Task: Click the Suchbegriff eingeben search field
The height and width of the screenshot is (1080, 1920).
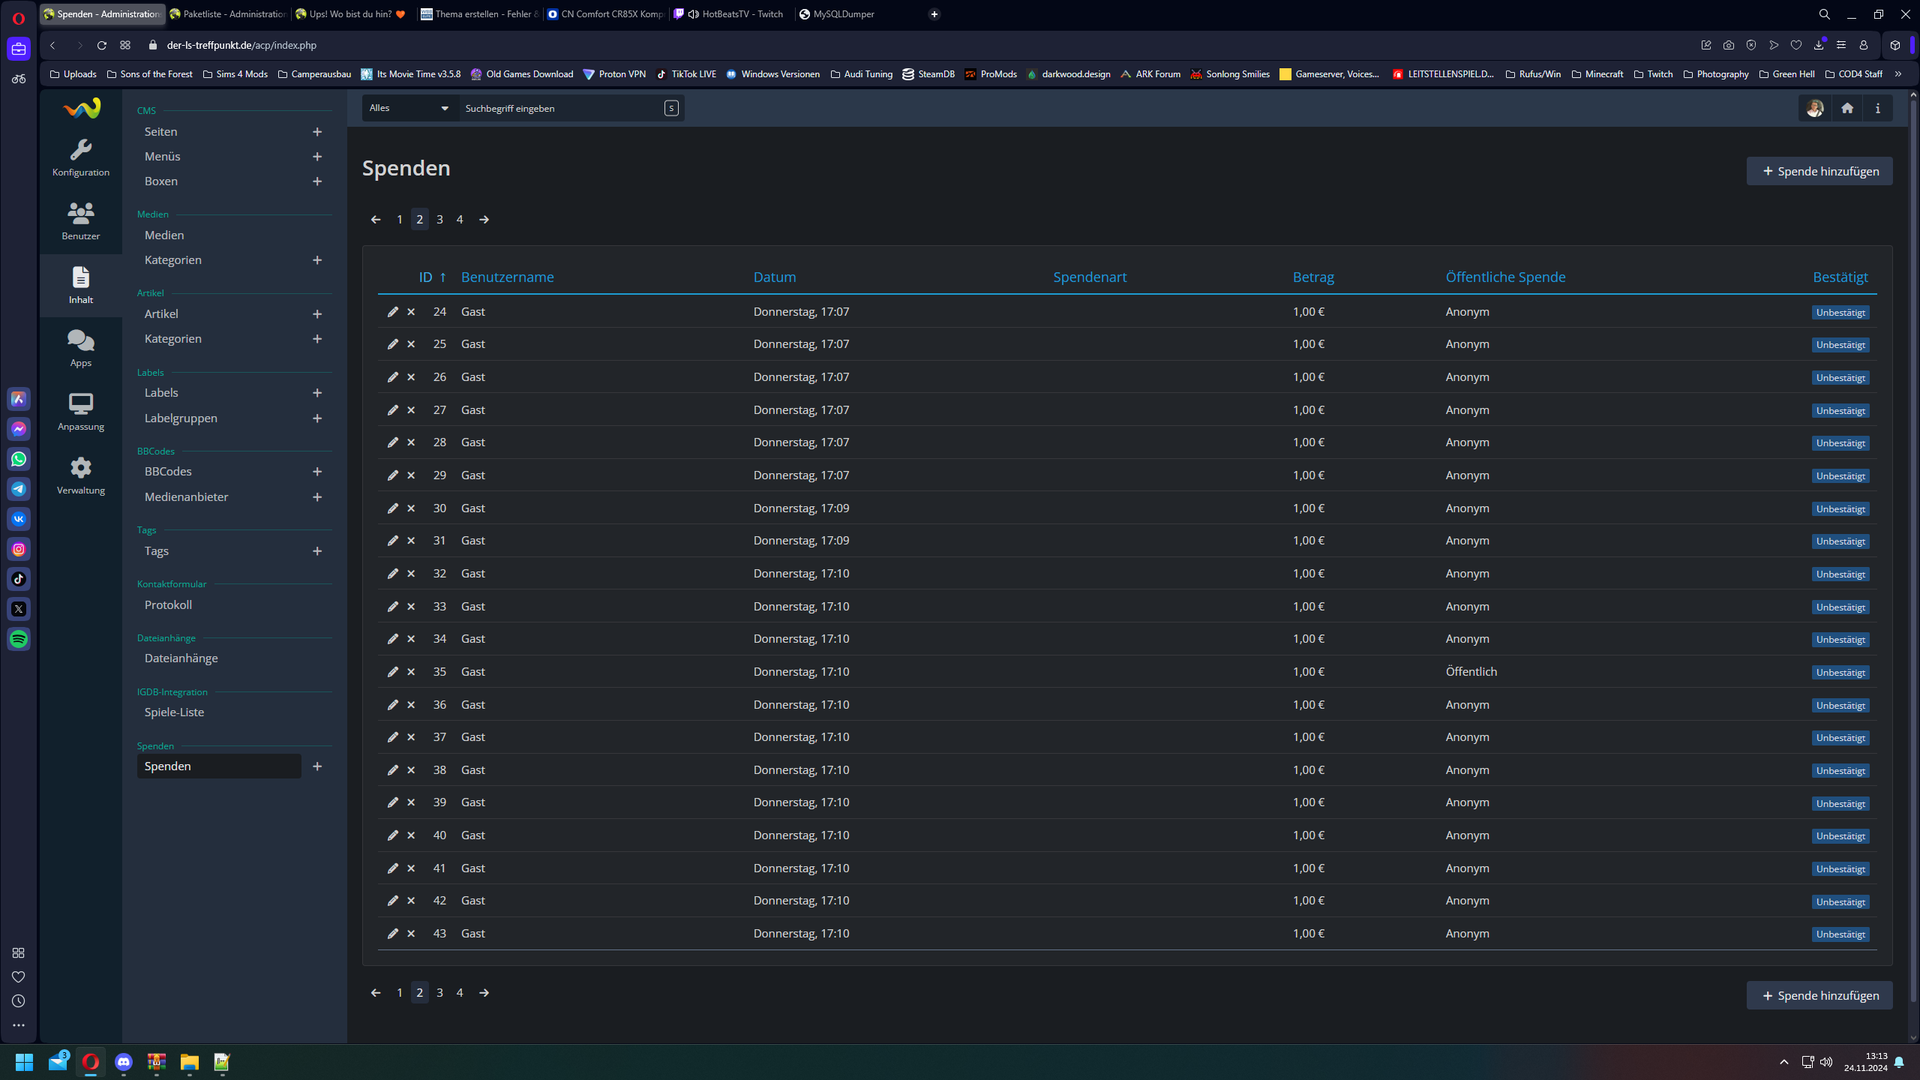Action: pyautogui.click(x=559, y=108)
